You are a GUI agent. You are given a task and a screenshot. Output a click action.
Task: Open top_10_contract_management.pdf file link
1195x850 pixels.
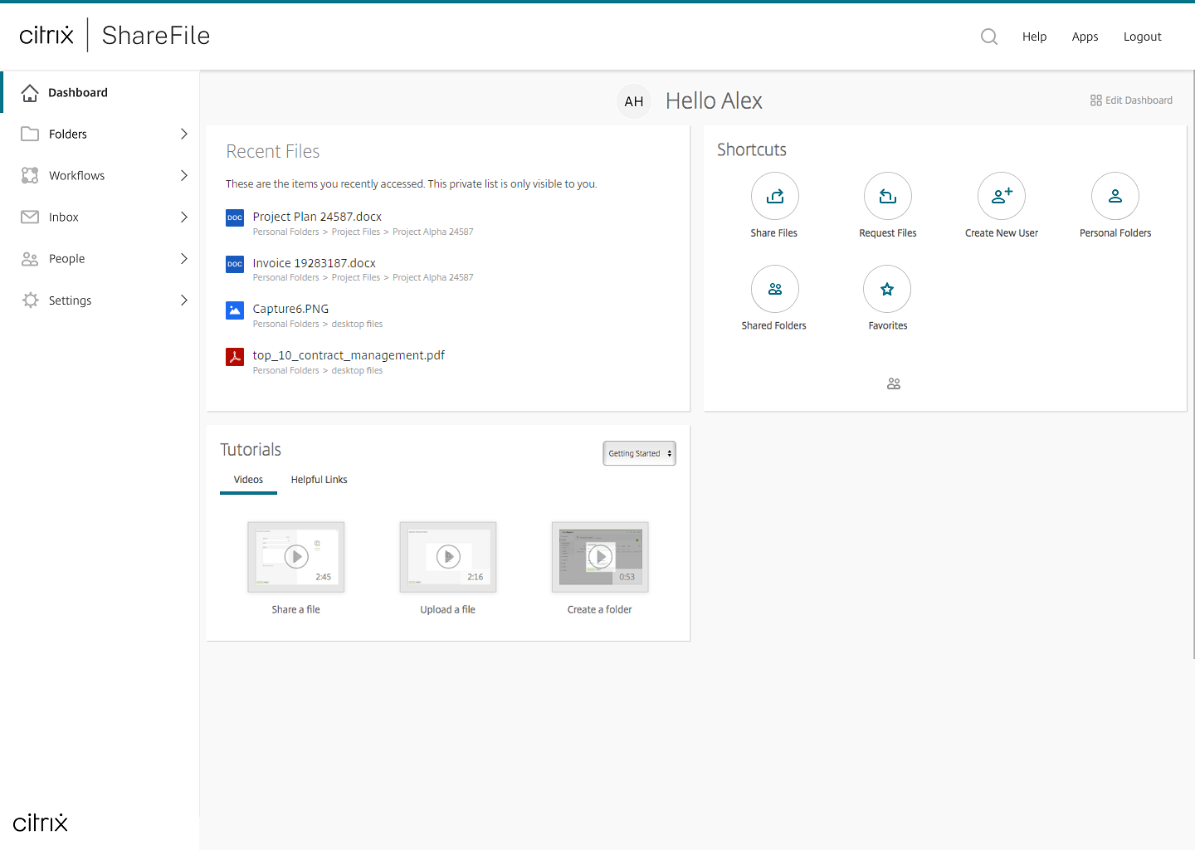[349, 355]
